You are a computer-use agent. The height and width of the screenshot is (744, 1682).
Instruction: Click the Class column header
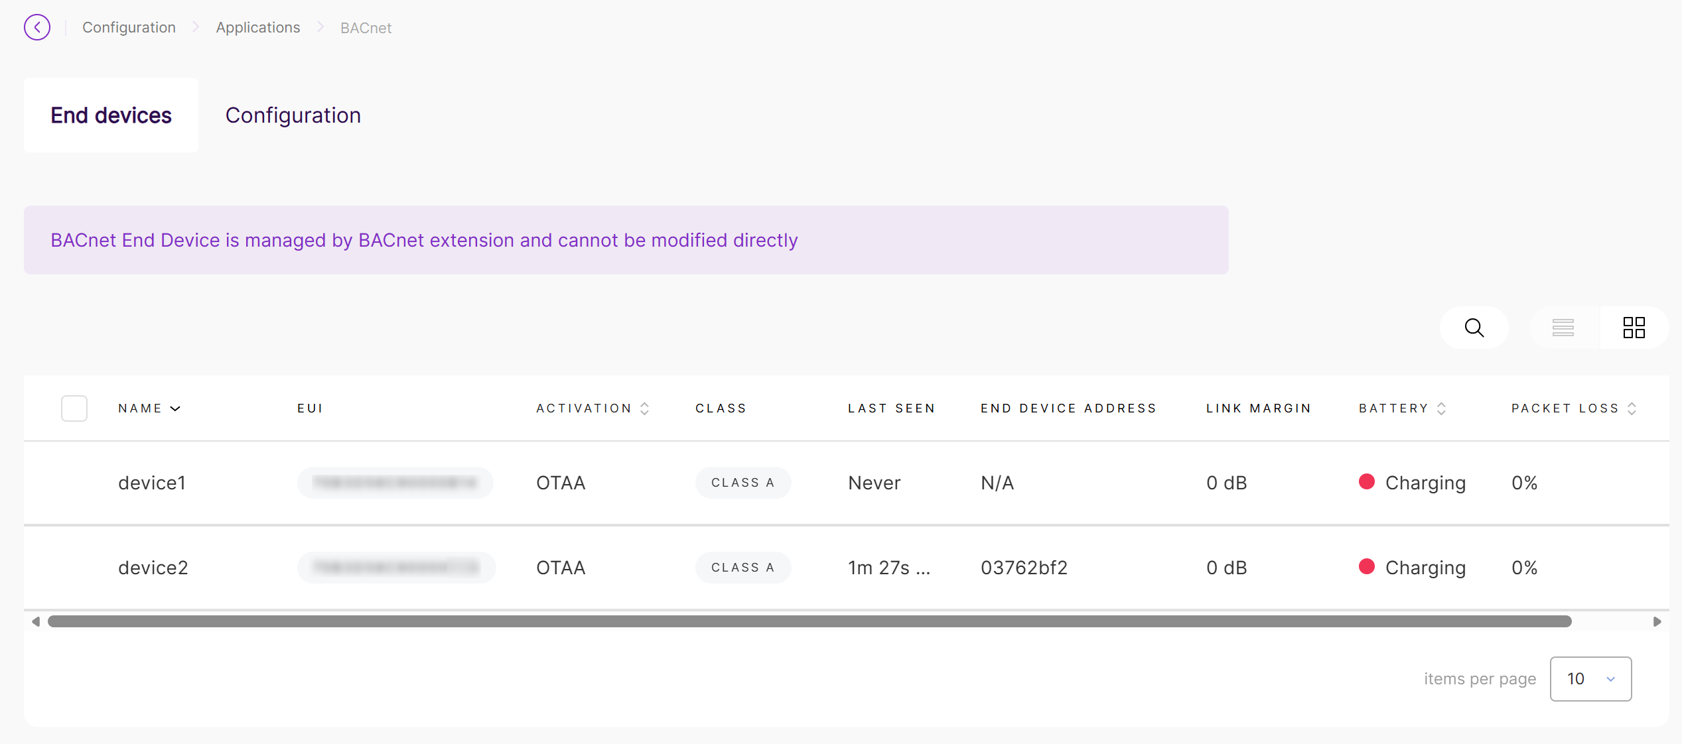[x=721, y=408]
